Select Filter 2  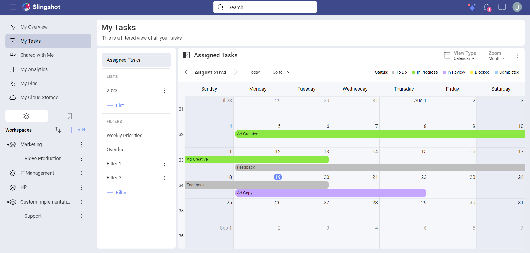coord(114,178)
